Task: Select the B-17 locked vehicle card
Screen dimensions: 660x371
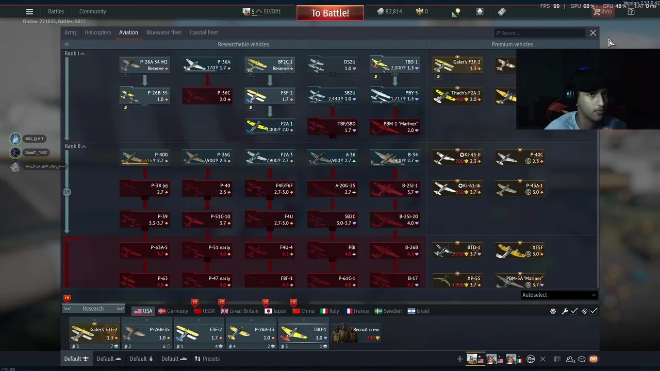Action: click(395, 281)
